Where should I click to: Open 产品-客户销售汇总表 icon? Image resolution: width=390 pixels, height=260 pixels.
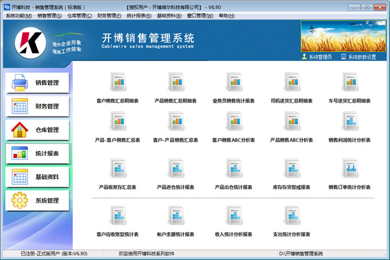(x=118, y=121)
